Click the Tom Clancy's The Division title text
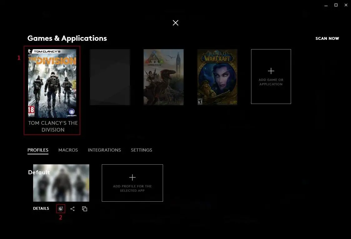This screenshot has width=351, height=239. point(53,126)
